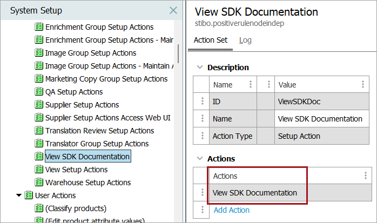This screenshot has width=377, height=223.
Task: Click the View Setup Actions icon
Action: tap(39, 170)
